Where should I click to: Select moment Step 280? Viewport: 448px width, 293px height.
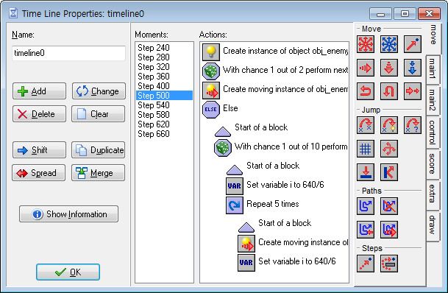pyautogui.click(x=164, y=57)
